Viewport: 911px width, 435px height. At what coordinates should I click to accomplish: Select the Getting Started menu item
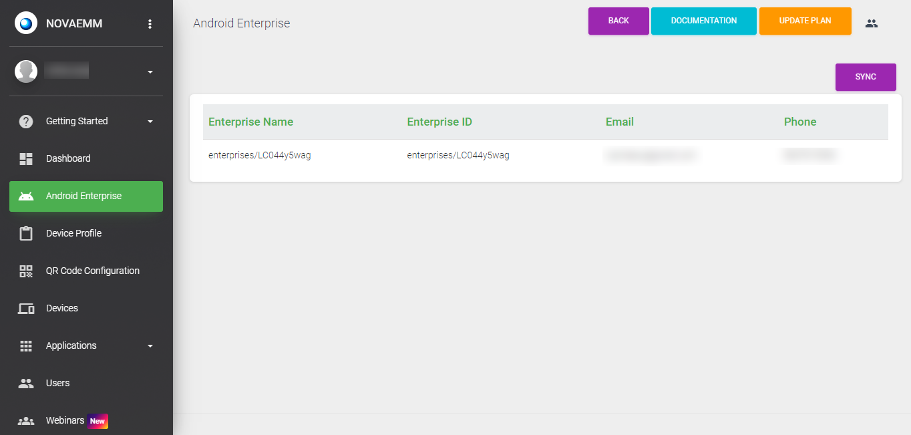pos(76,121)
